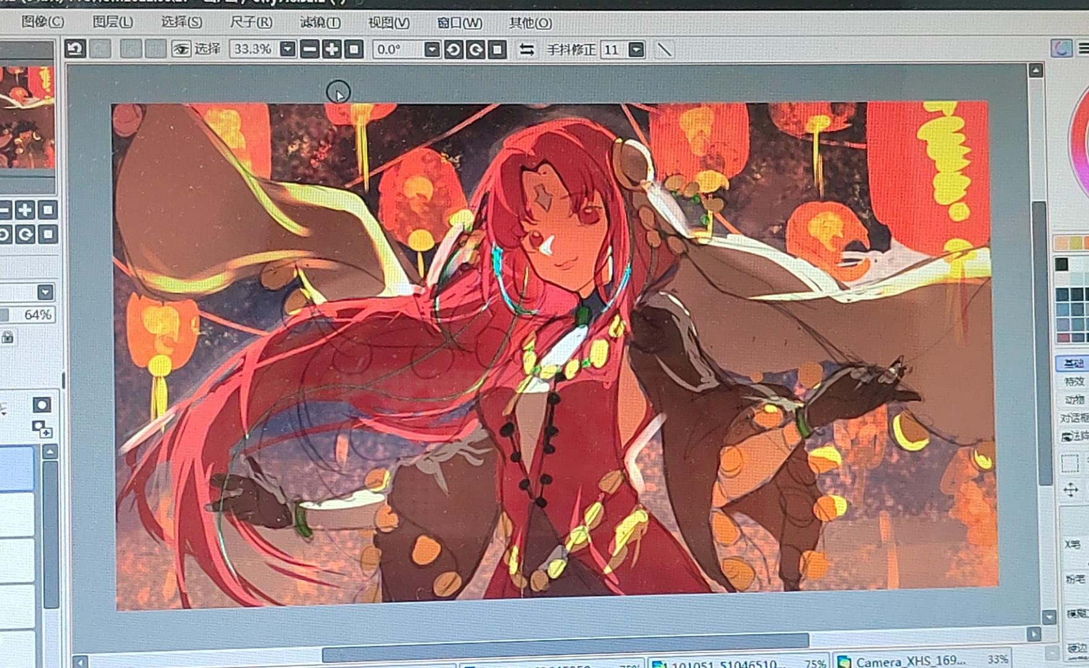1089x668 pixels.
Task: Open the 窗口(W) menu
Action: pyautogui.click(x=459, y=23)
